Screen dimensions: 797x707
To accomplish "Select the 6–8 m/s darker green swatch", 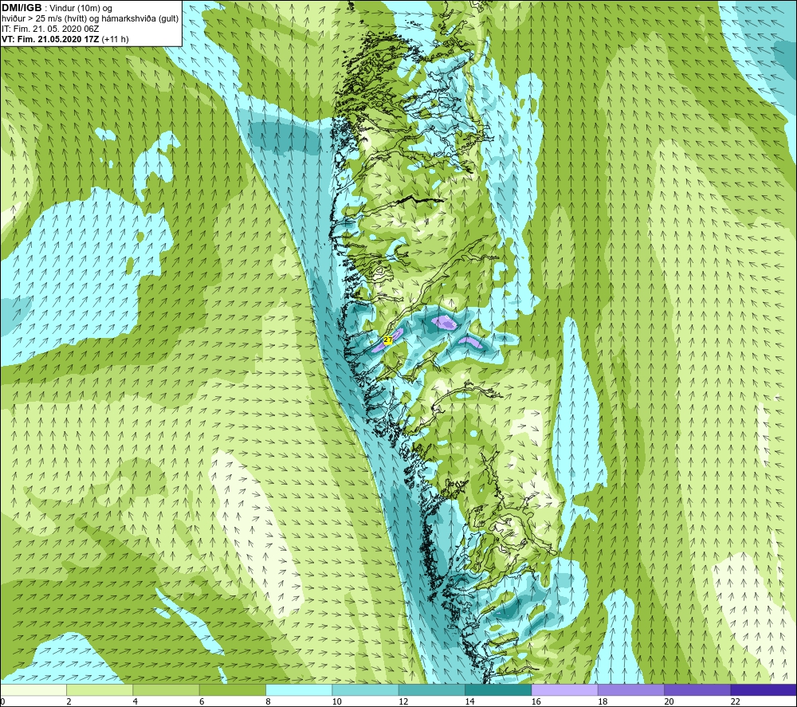I will pyautogui.click(x=232, y=689).
